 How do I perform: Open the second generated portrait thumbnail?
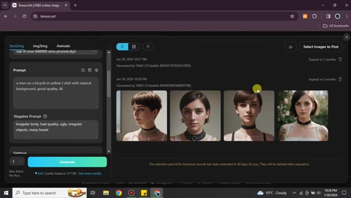(195, 116)
